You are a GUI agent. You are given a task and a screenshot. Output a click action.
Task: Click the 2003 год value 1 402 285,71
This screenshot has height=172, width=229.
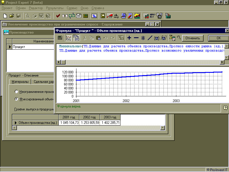[x=110, y=123]
